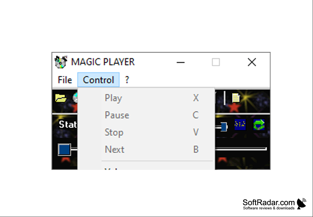Image resolution: width=313 pixels, height=217 pixels.
Task: Click the Magic Player CD title icon
Action: tap(61, 62)
